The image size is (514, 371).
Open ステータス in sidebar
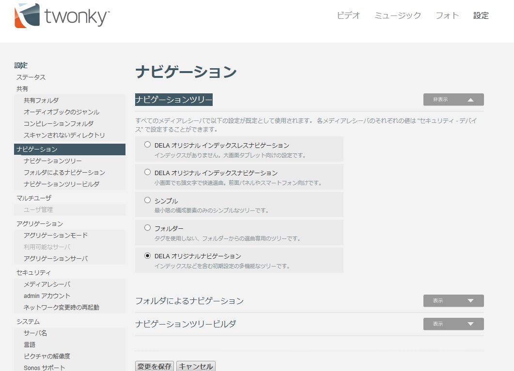[x=31, y=77]
